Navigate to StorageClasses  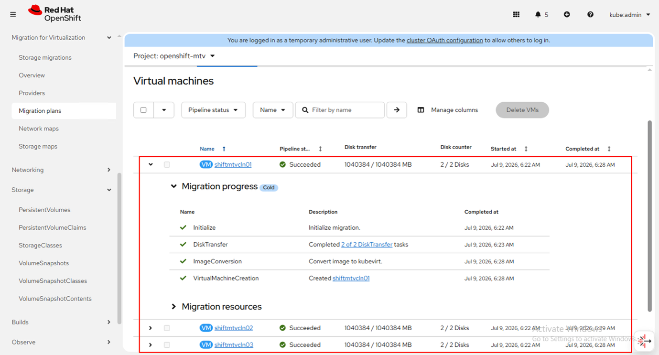(40, 245)
